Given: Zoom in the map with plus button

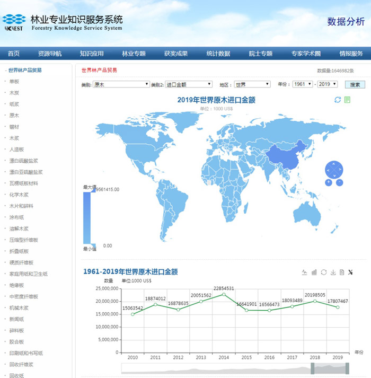Looking at the screenshot, I should pyautogui.click(x=328, y=182).
